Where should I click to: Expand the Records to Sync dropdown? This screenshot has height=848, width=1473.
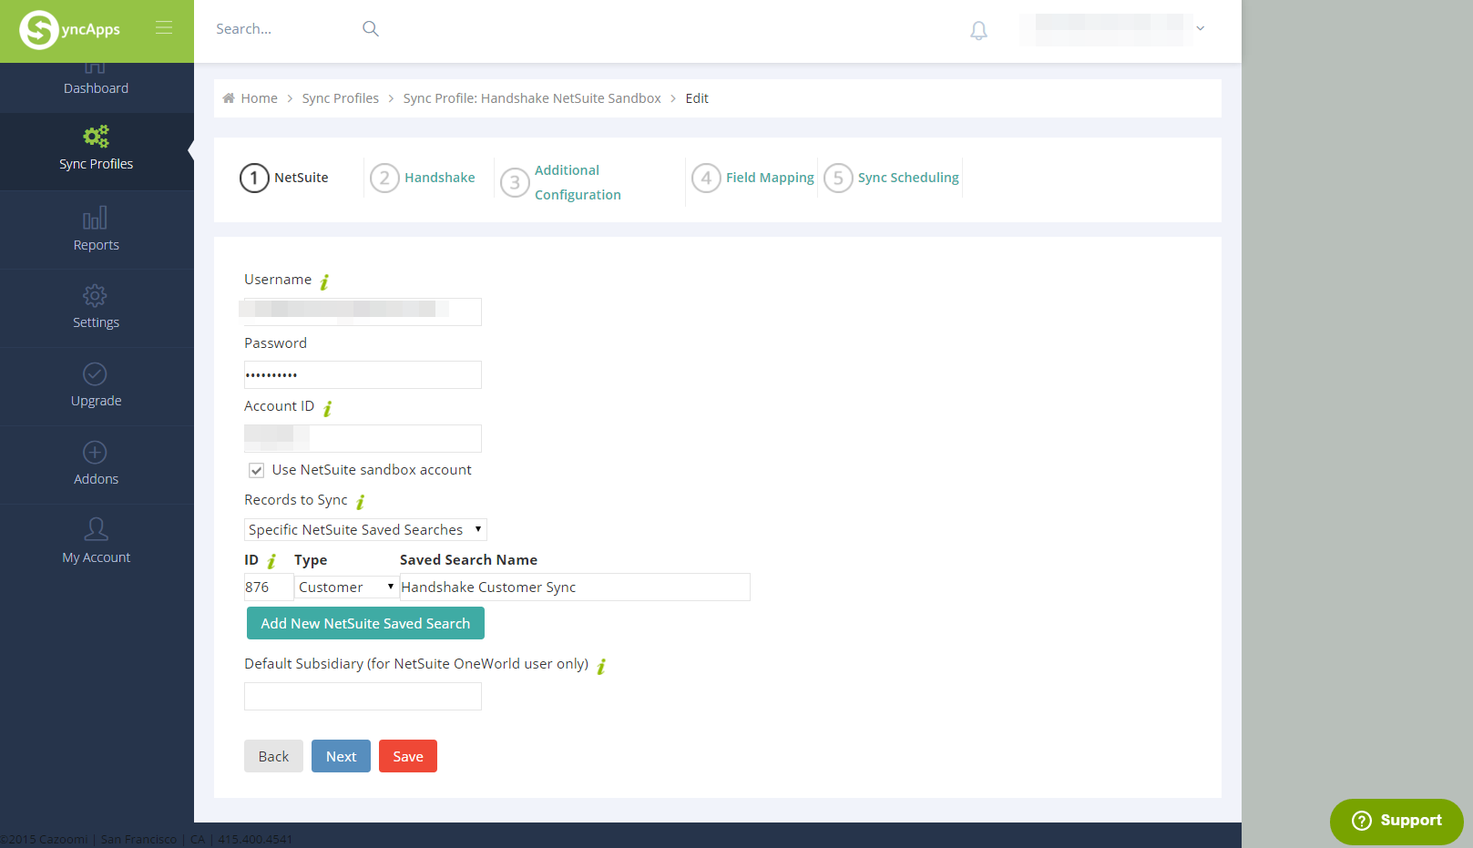click(365, 530)
